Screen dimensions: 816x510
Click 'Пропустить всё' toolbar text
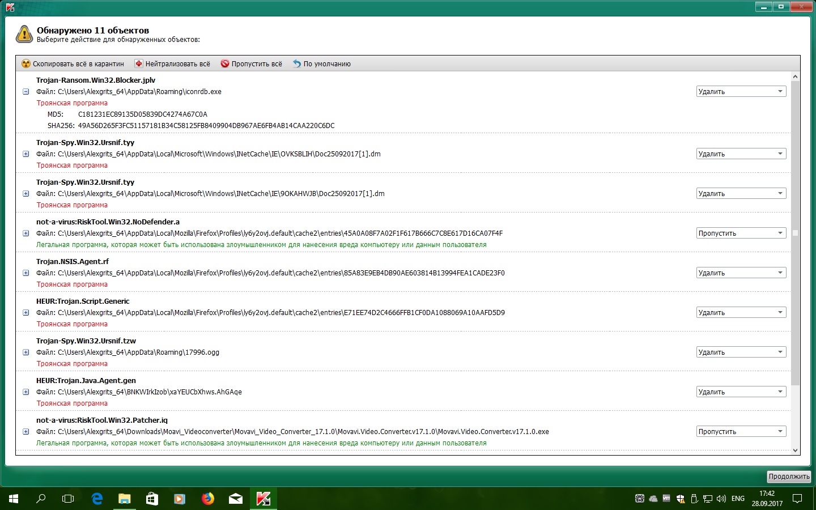click(257, 64)
